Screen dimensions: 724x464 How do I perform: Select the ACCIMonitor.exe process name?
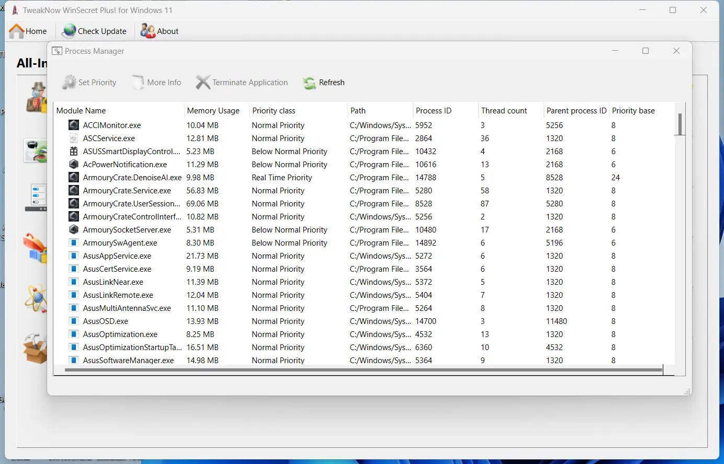(x=112, y=125)
